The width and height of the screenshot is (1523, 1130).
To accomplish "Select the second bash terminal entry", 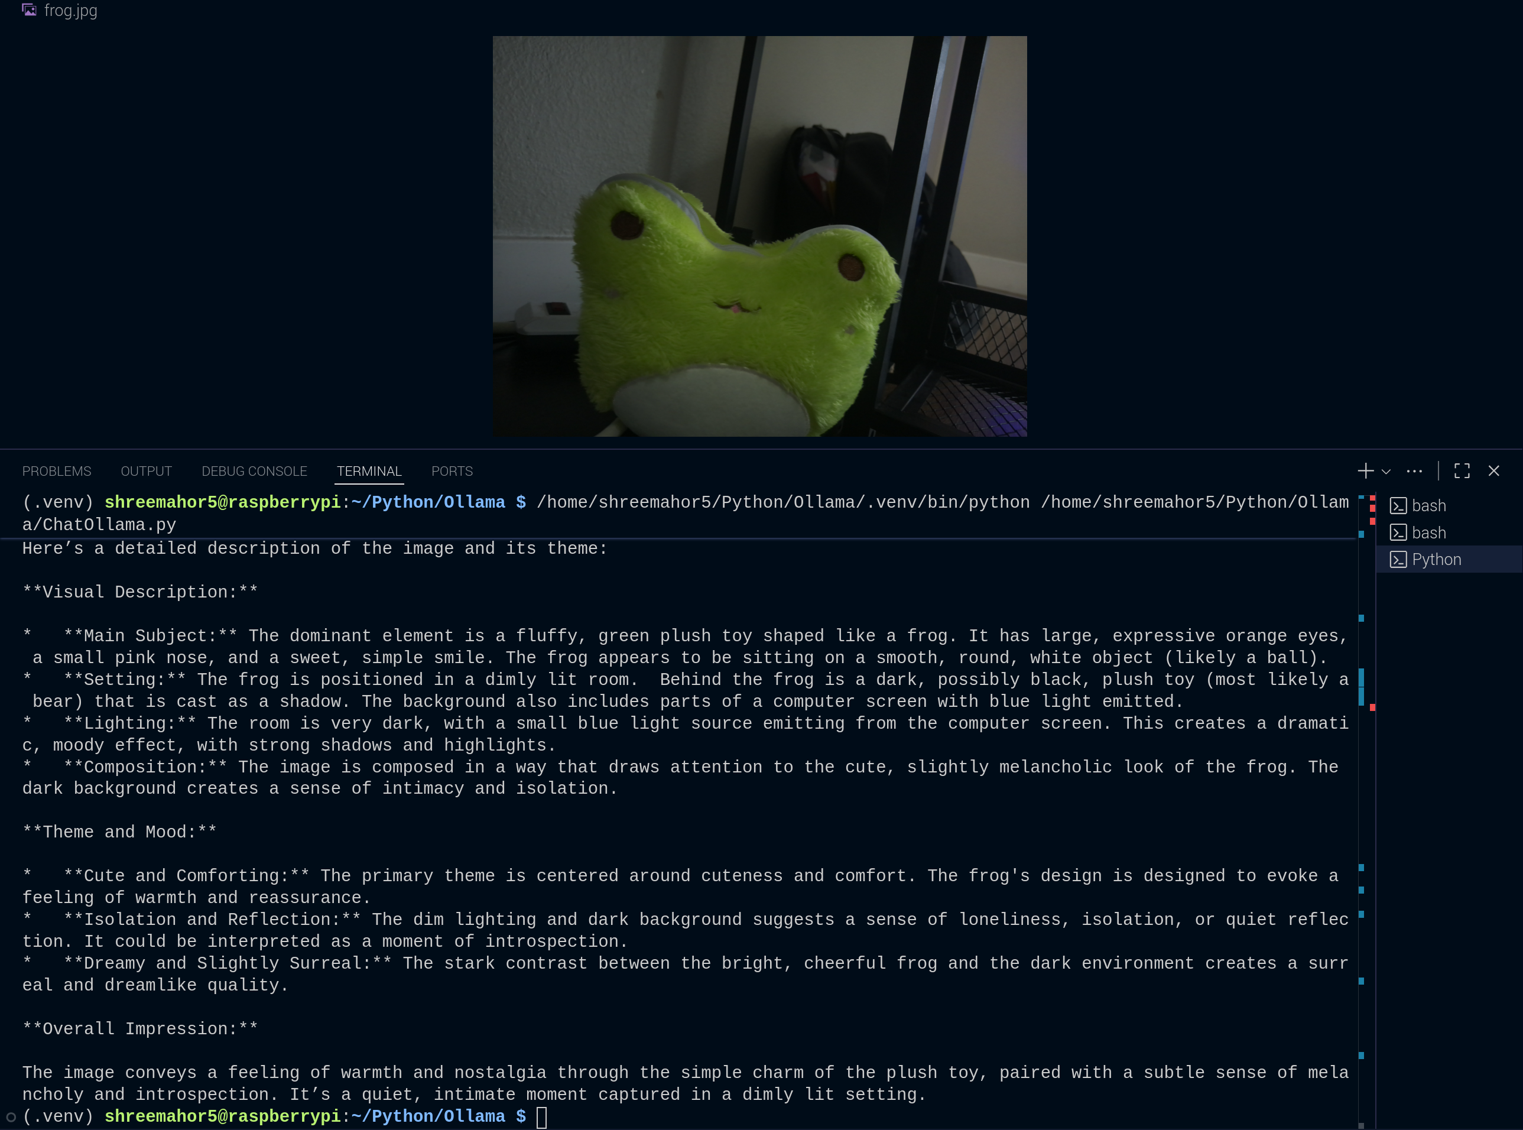I will (x=1449, y=532).
